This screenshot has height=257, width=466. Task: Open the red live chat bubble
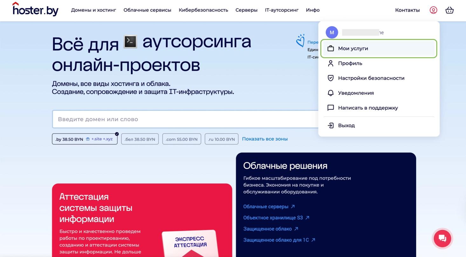(x=442, y=238)
